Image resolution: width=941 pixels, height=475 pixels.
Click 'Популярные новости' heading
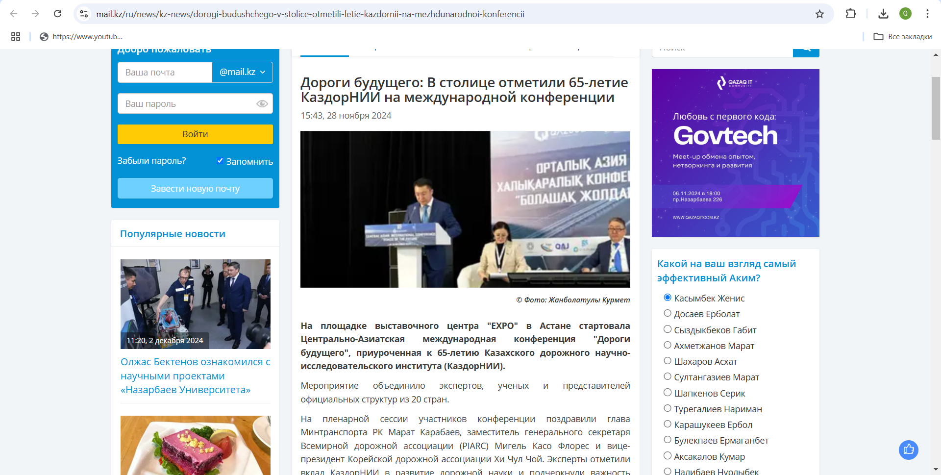173,234
